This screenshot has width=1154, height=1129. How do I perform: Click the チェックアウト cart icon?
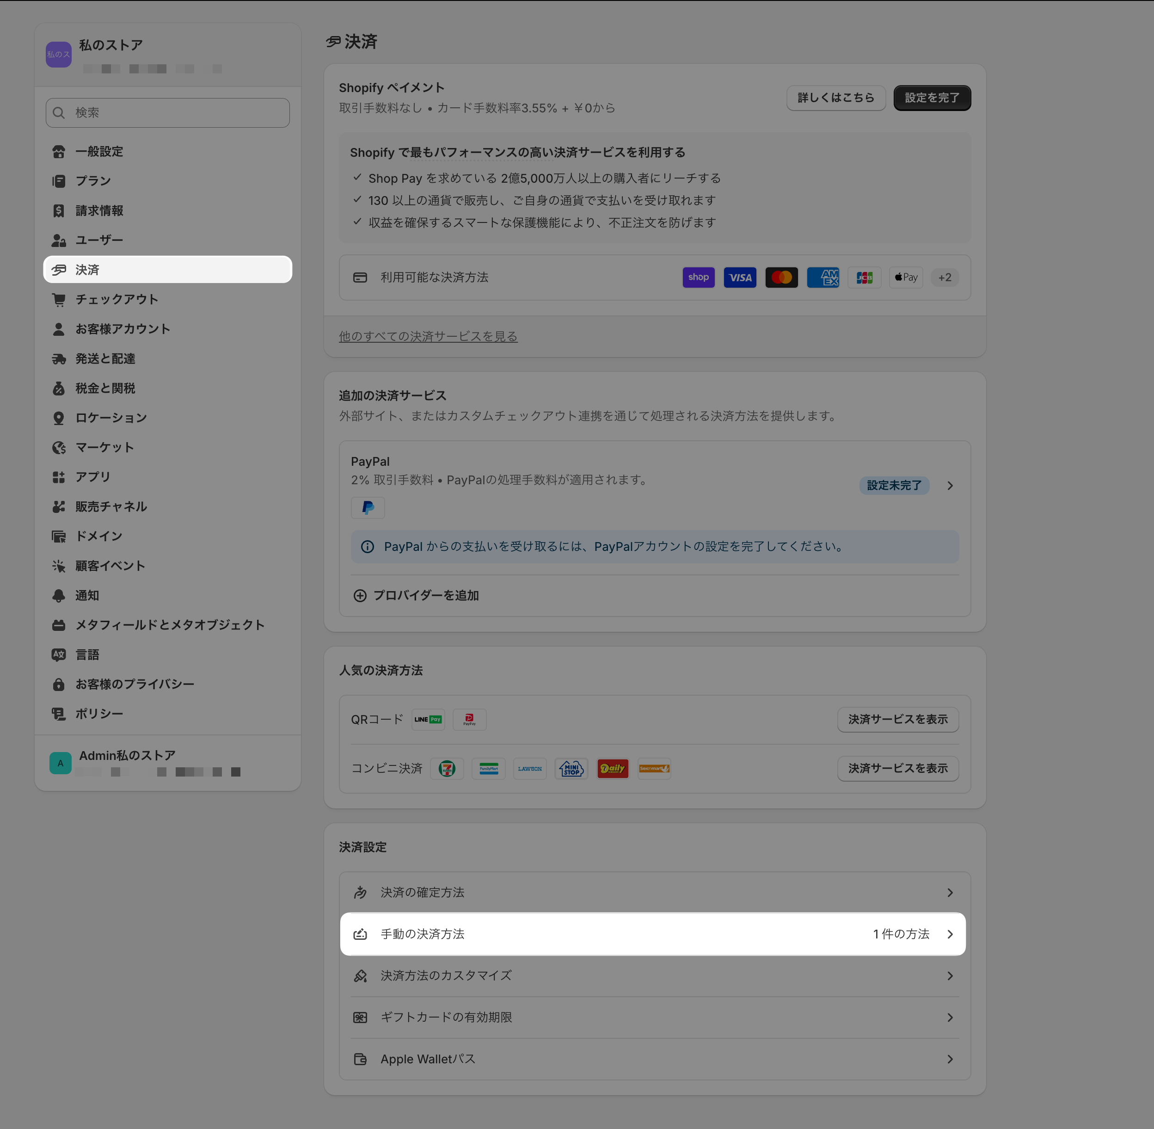pos(59,299)
